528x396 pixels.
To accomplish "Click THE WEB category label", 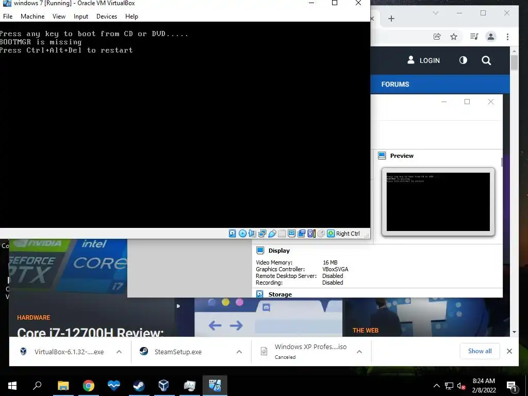I will [366, 331].
